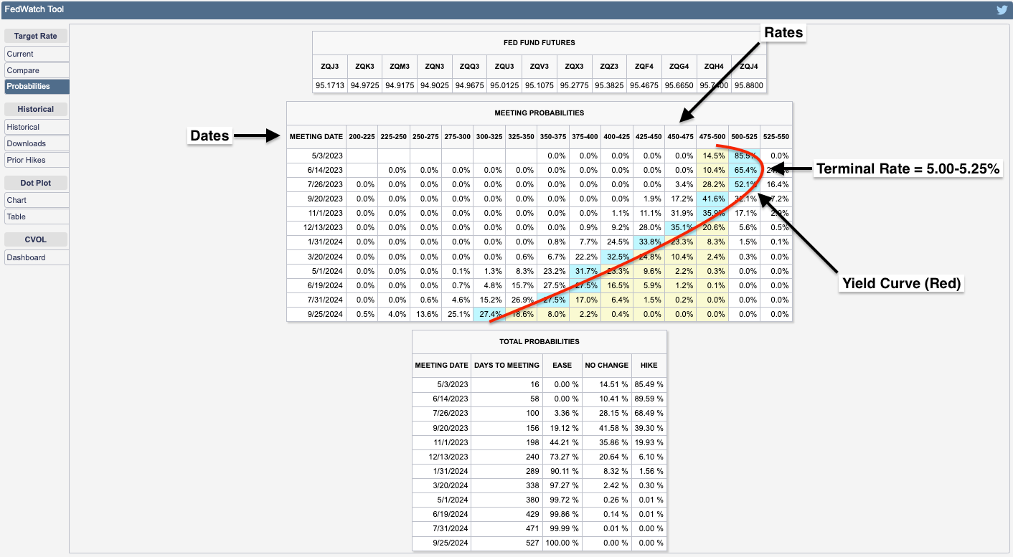
Task: Click the 41.6% highlighted probability cell
Action: (713, 199)
